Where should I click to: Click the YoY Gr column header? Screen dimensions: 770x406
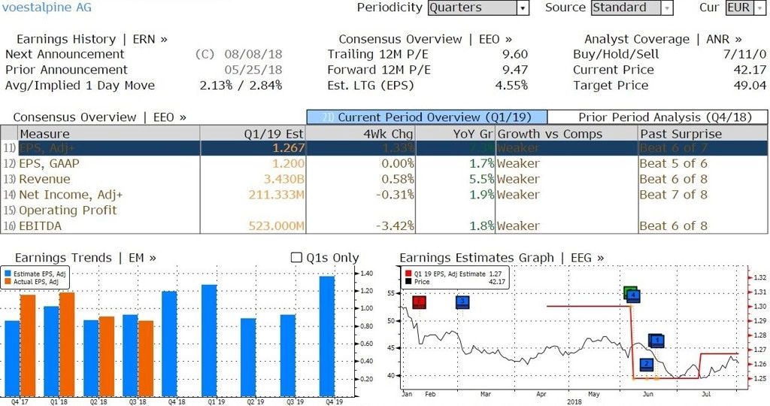click(455, 134)
